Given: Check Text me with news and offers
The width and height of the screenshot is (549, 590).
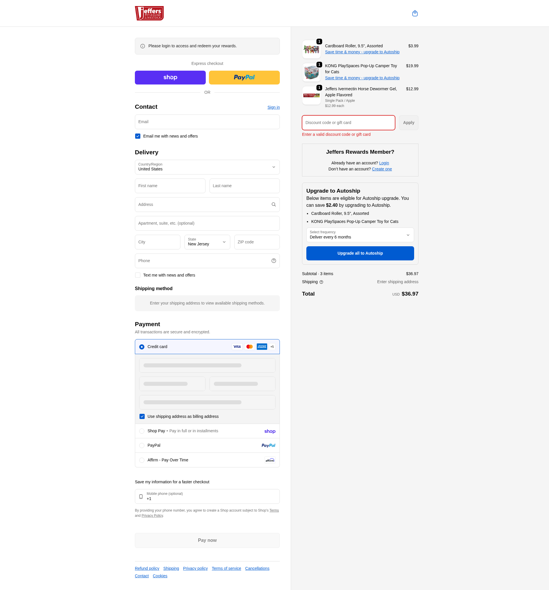Looking at the screenshot, I should tap(138, 275).
